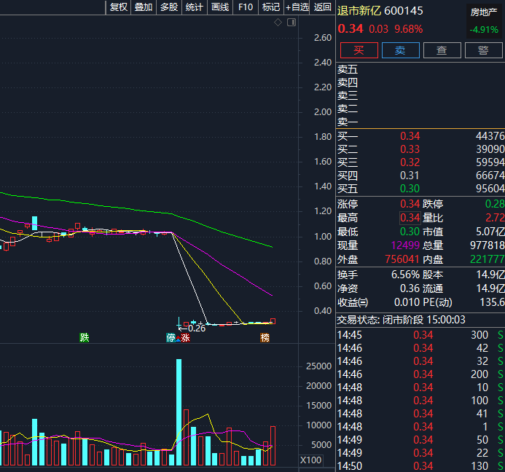Click the X100 volume unit label
505x472 pixels.
[310, 460]
